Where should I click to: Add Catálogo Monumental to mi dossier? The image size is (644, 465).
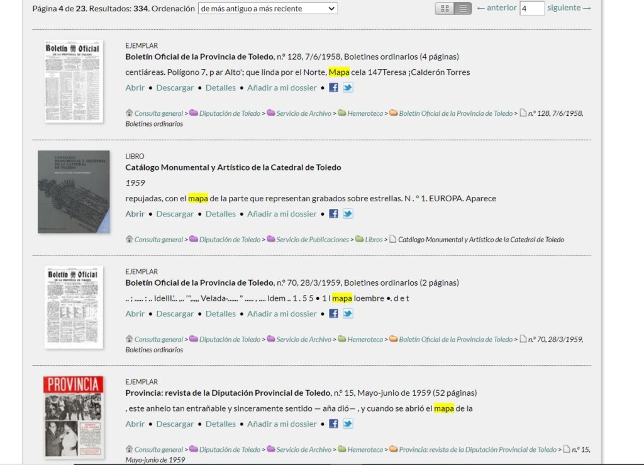click(x=282, y=213)
